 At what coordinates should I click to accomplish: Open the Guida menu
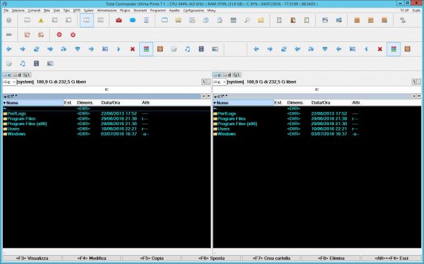click(416, 10)
